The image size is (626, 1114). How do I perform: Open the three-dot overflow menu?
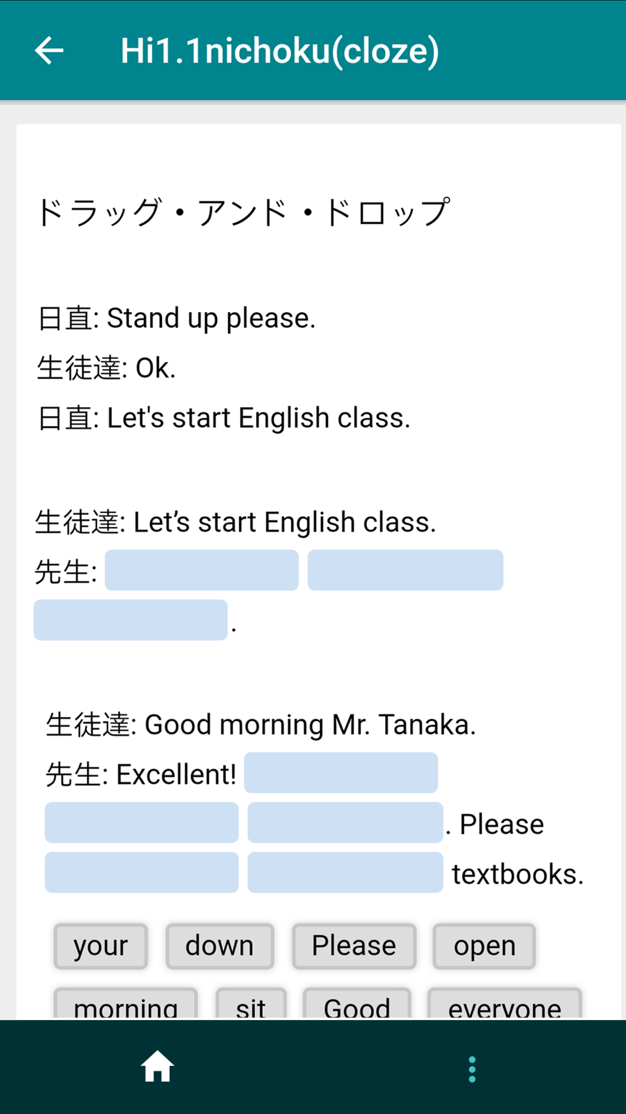(472, 1069)
